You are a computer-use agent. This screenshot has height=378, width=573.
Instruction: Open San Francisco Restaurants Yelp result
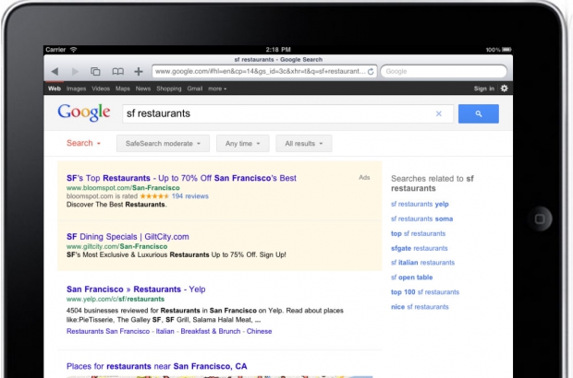coord(136,289)
